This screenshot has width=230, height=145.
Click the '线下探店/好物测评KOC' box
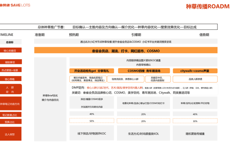tap(92, 133)
